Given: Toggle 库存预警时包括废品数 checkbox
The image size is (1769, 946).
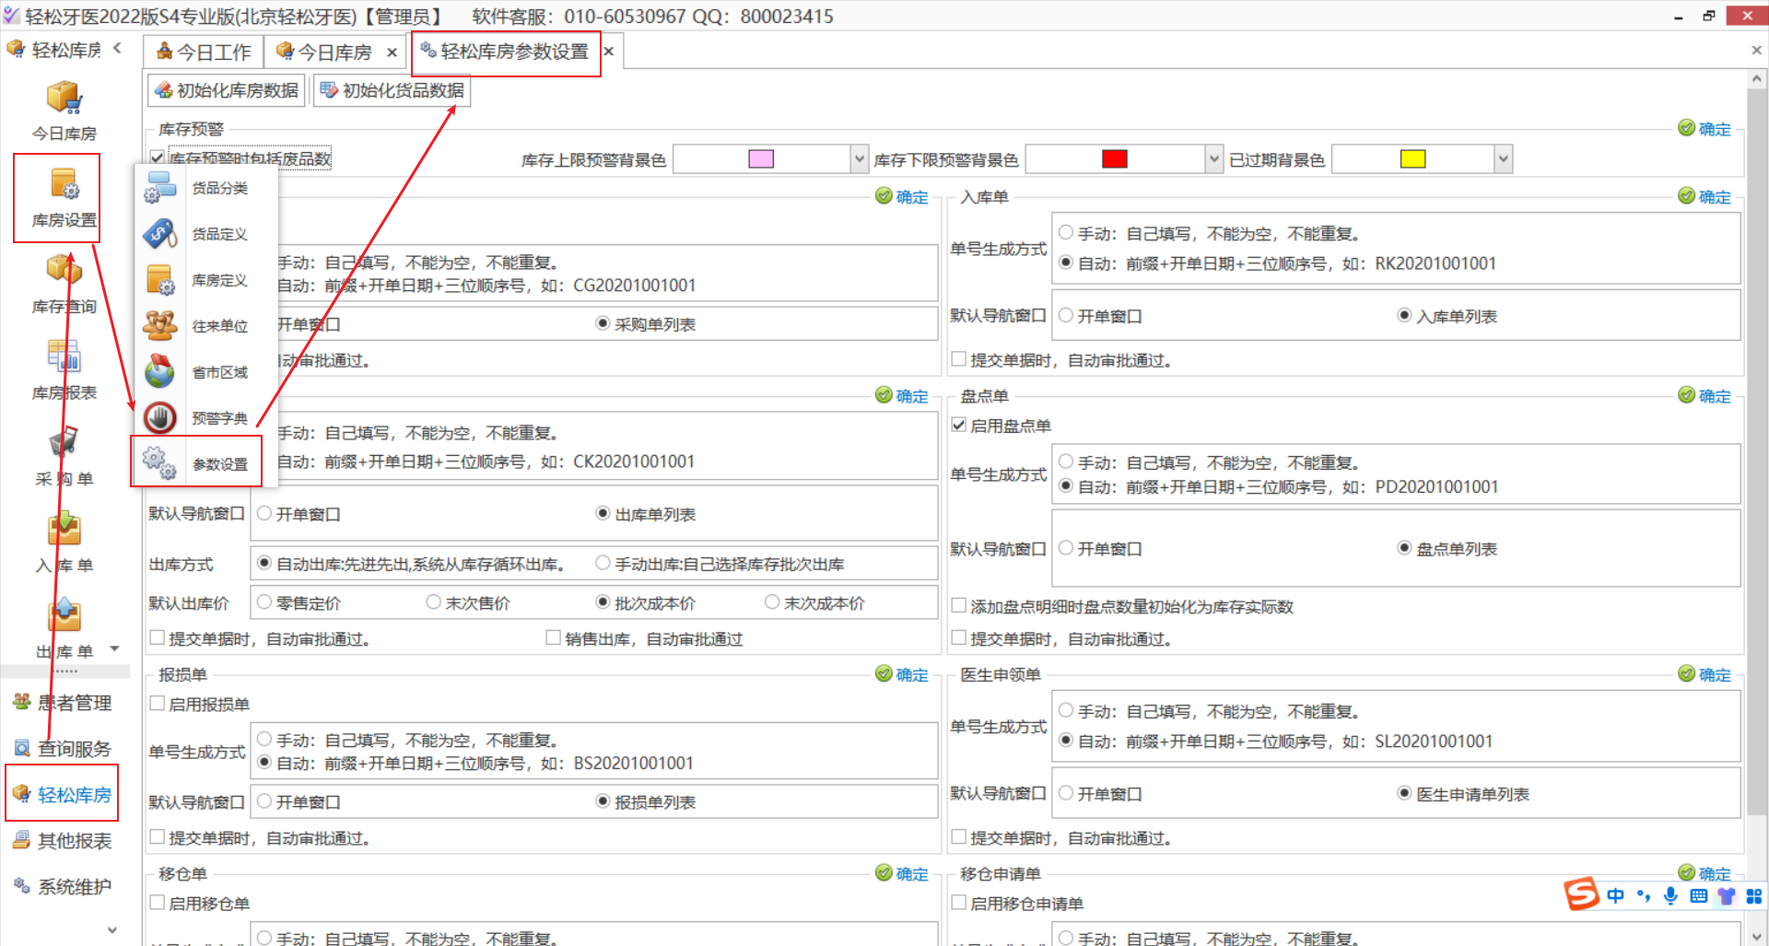Looking at the screenshot, I should coord(158,158).
